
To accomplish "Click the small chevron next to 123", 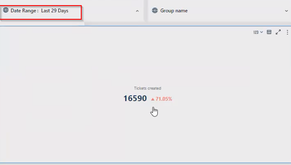I will [x=261, y=32].
